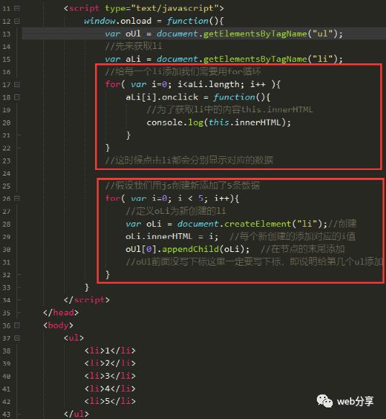Click line number 30 in the gutter
This screenshot has height=419, width=386.
pos(6,250)
